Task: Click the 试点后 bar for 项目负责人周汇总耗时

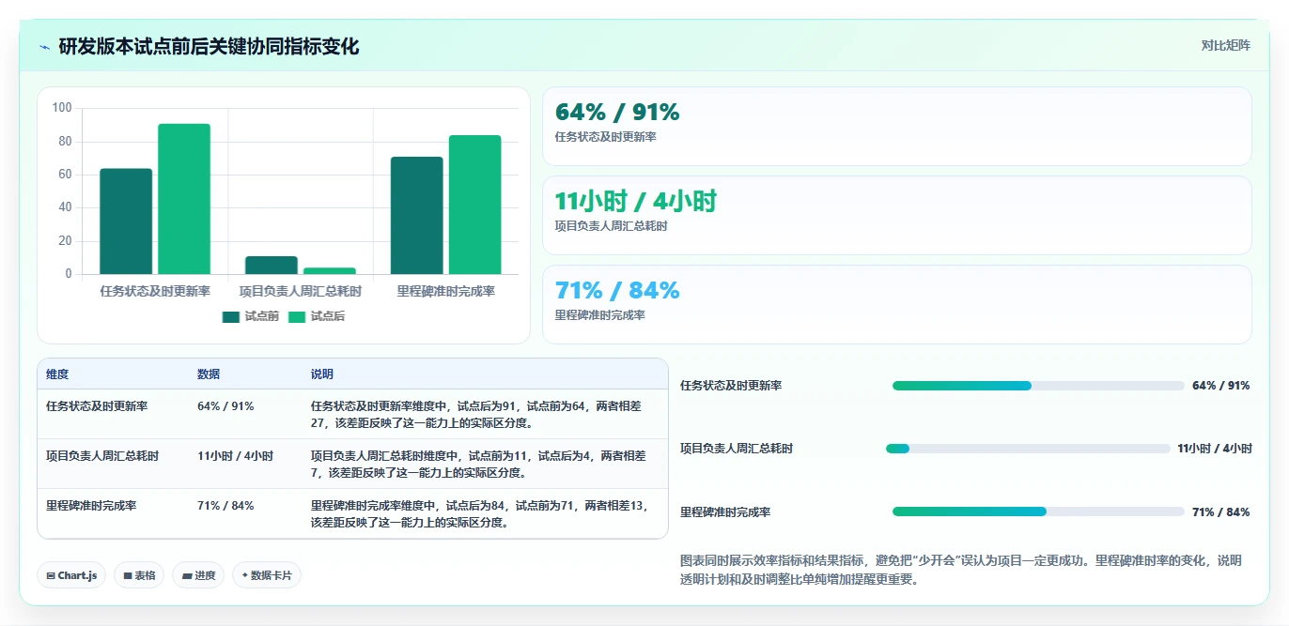Action: [330, 271]
